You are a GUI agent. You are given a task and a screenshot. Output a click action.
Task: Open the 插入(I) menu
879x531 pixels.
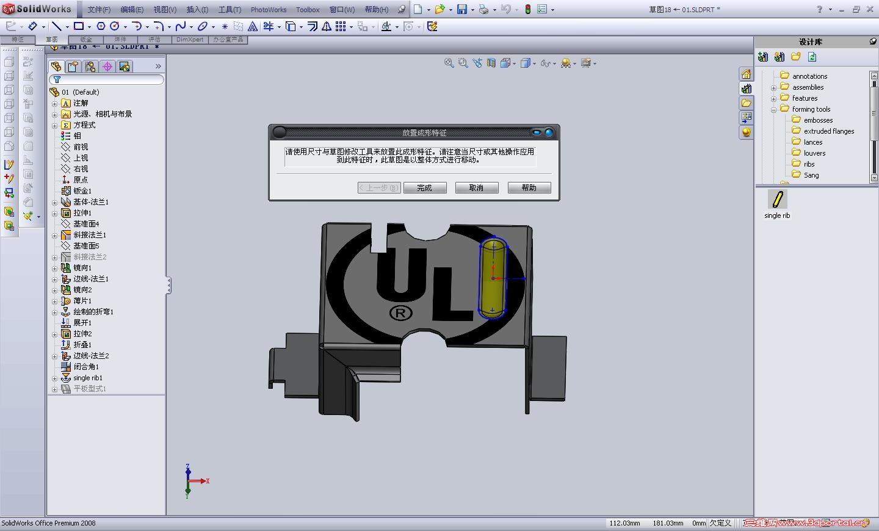click(x=197, y=10)
